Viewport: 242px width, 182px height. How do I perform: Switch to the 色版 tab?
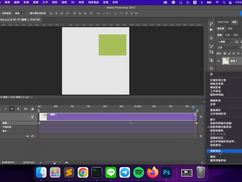pyautogui.click(x=228, y=35)
